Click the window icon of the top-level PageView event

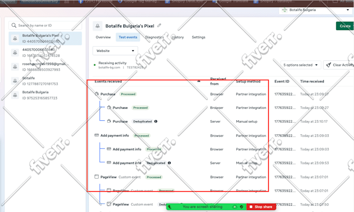[x=97, y=177]
